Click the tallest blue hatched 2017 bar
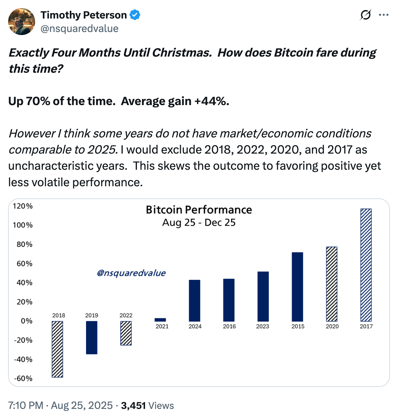The height and width of the screenshot is (419, 400). click(x=366, y=265)
